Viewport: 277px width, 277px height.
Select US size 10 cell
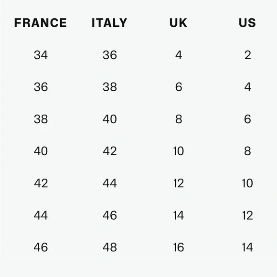pos(247,183)
